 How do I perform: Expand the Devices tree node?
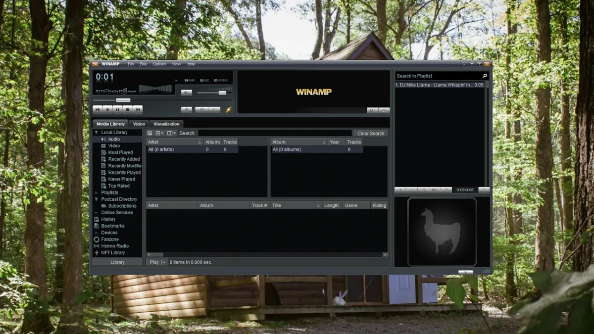click(x=96, y=233)
